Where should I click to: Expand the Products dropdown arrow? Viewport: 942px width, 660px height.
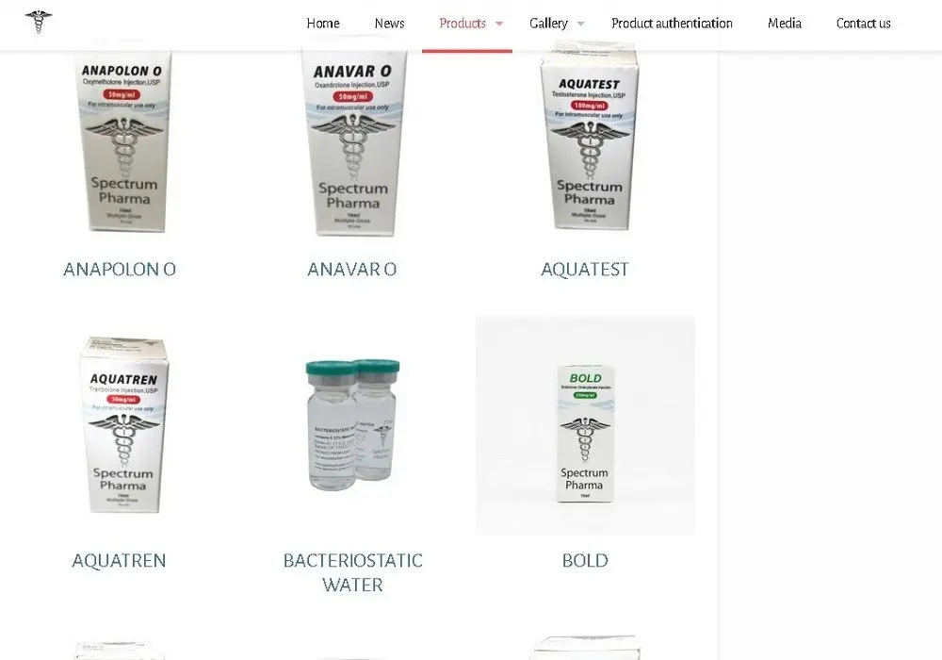[x=499, y=25]
